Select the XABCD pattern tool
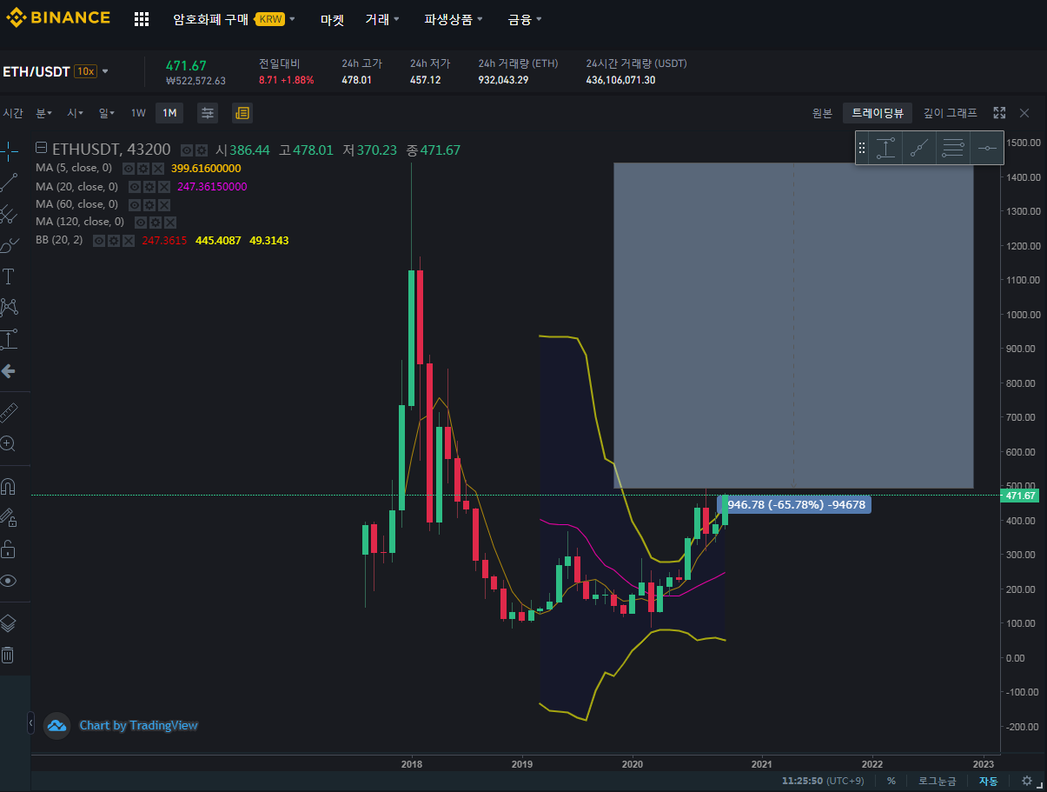The width and height of the screenshot is (1047, 792). 9,307
